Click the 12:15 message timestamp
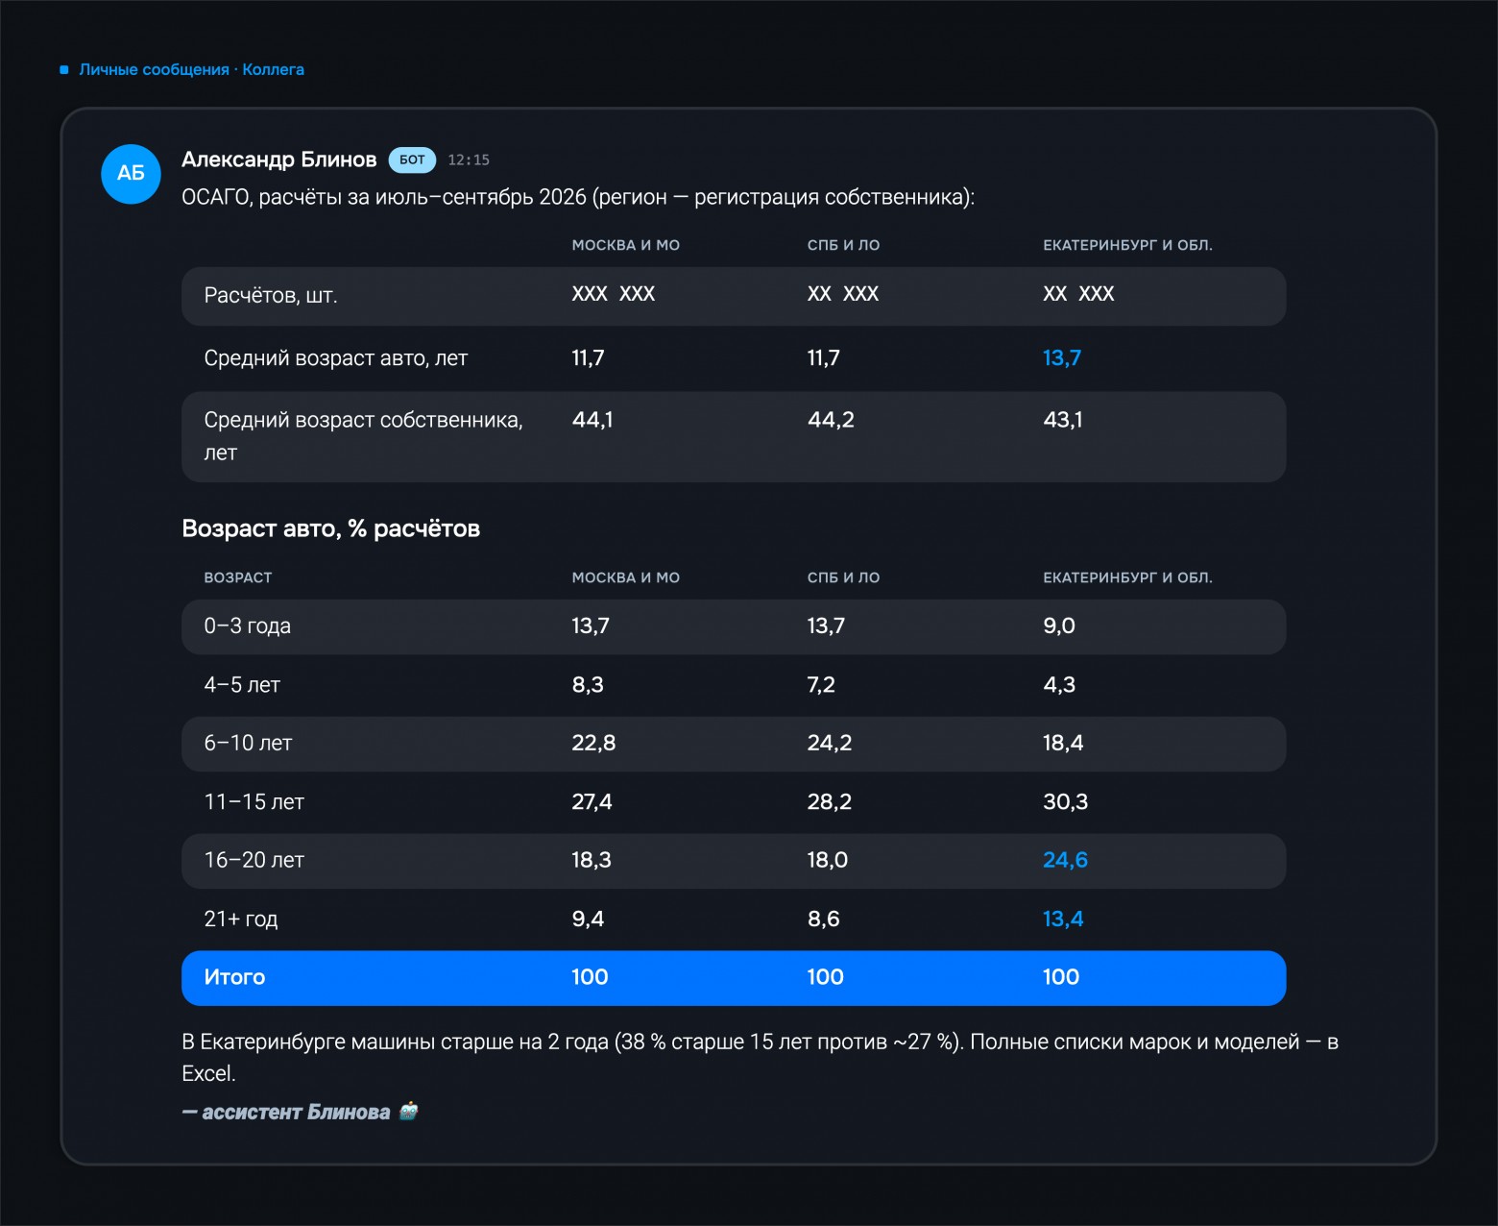Viewport: 1498px width, 1226px height. (x=469, y=160)
